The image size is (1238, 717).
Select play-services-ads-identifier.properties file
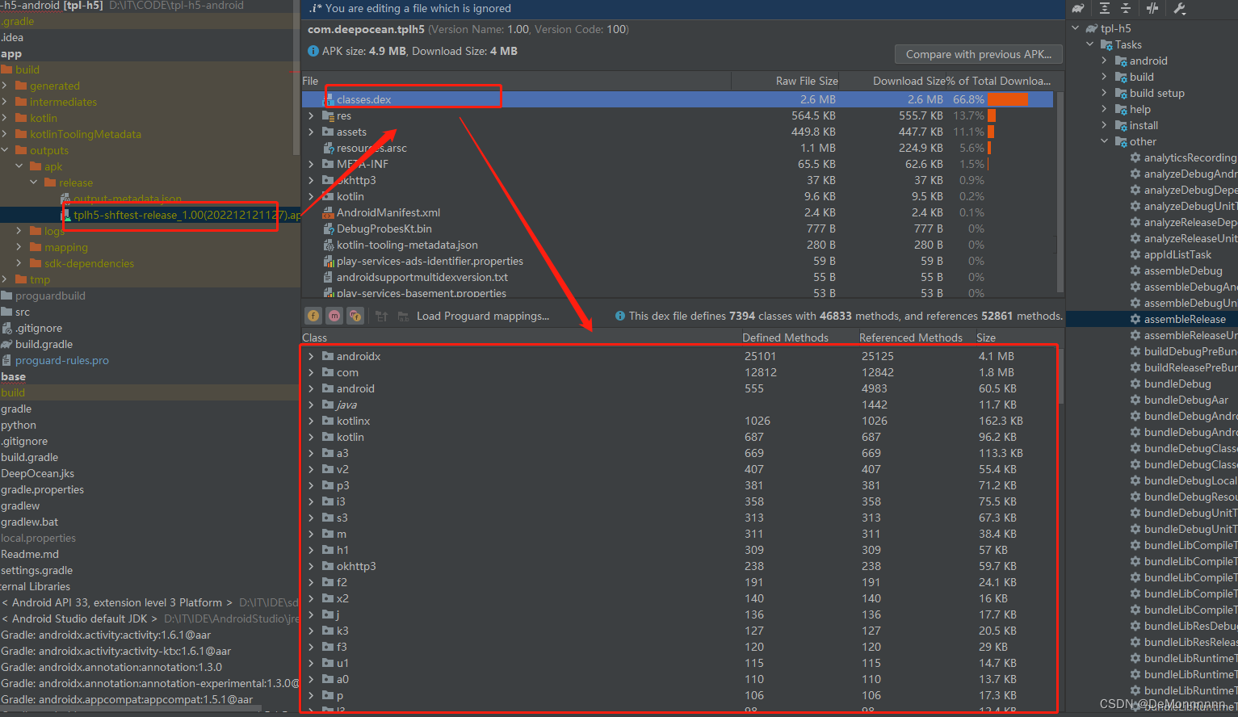(x=430, y=261)
